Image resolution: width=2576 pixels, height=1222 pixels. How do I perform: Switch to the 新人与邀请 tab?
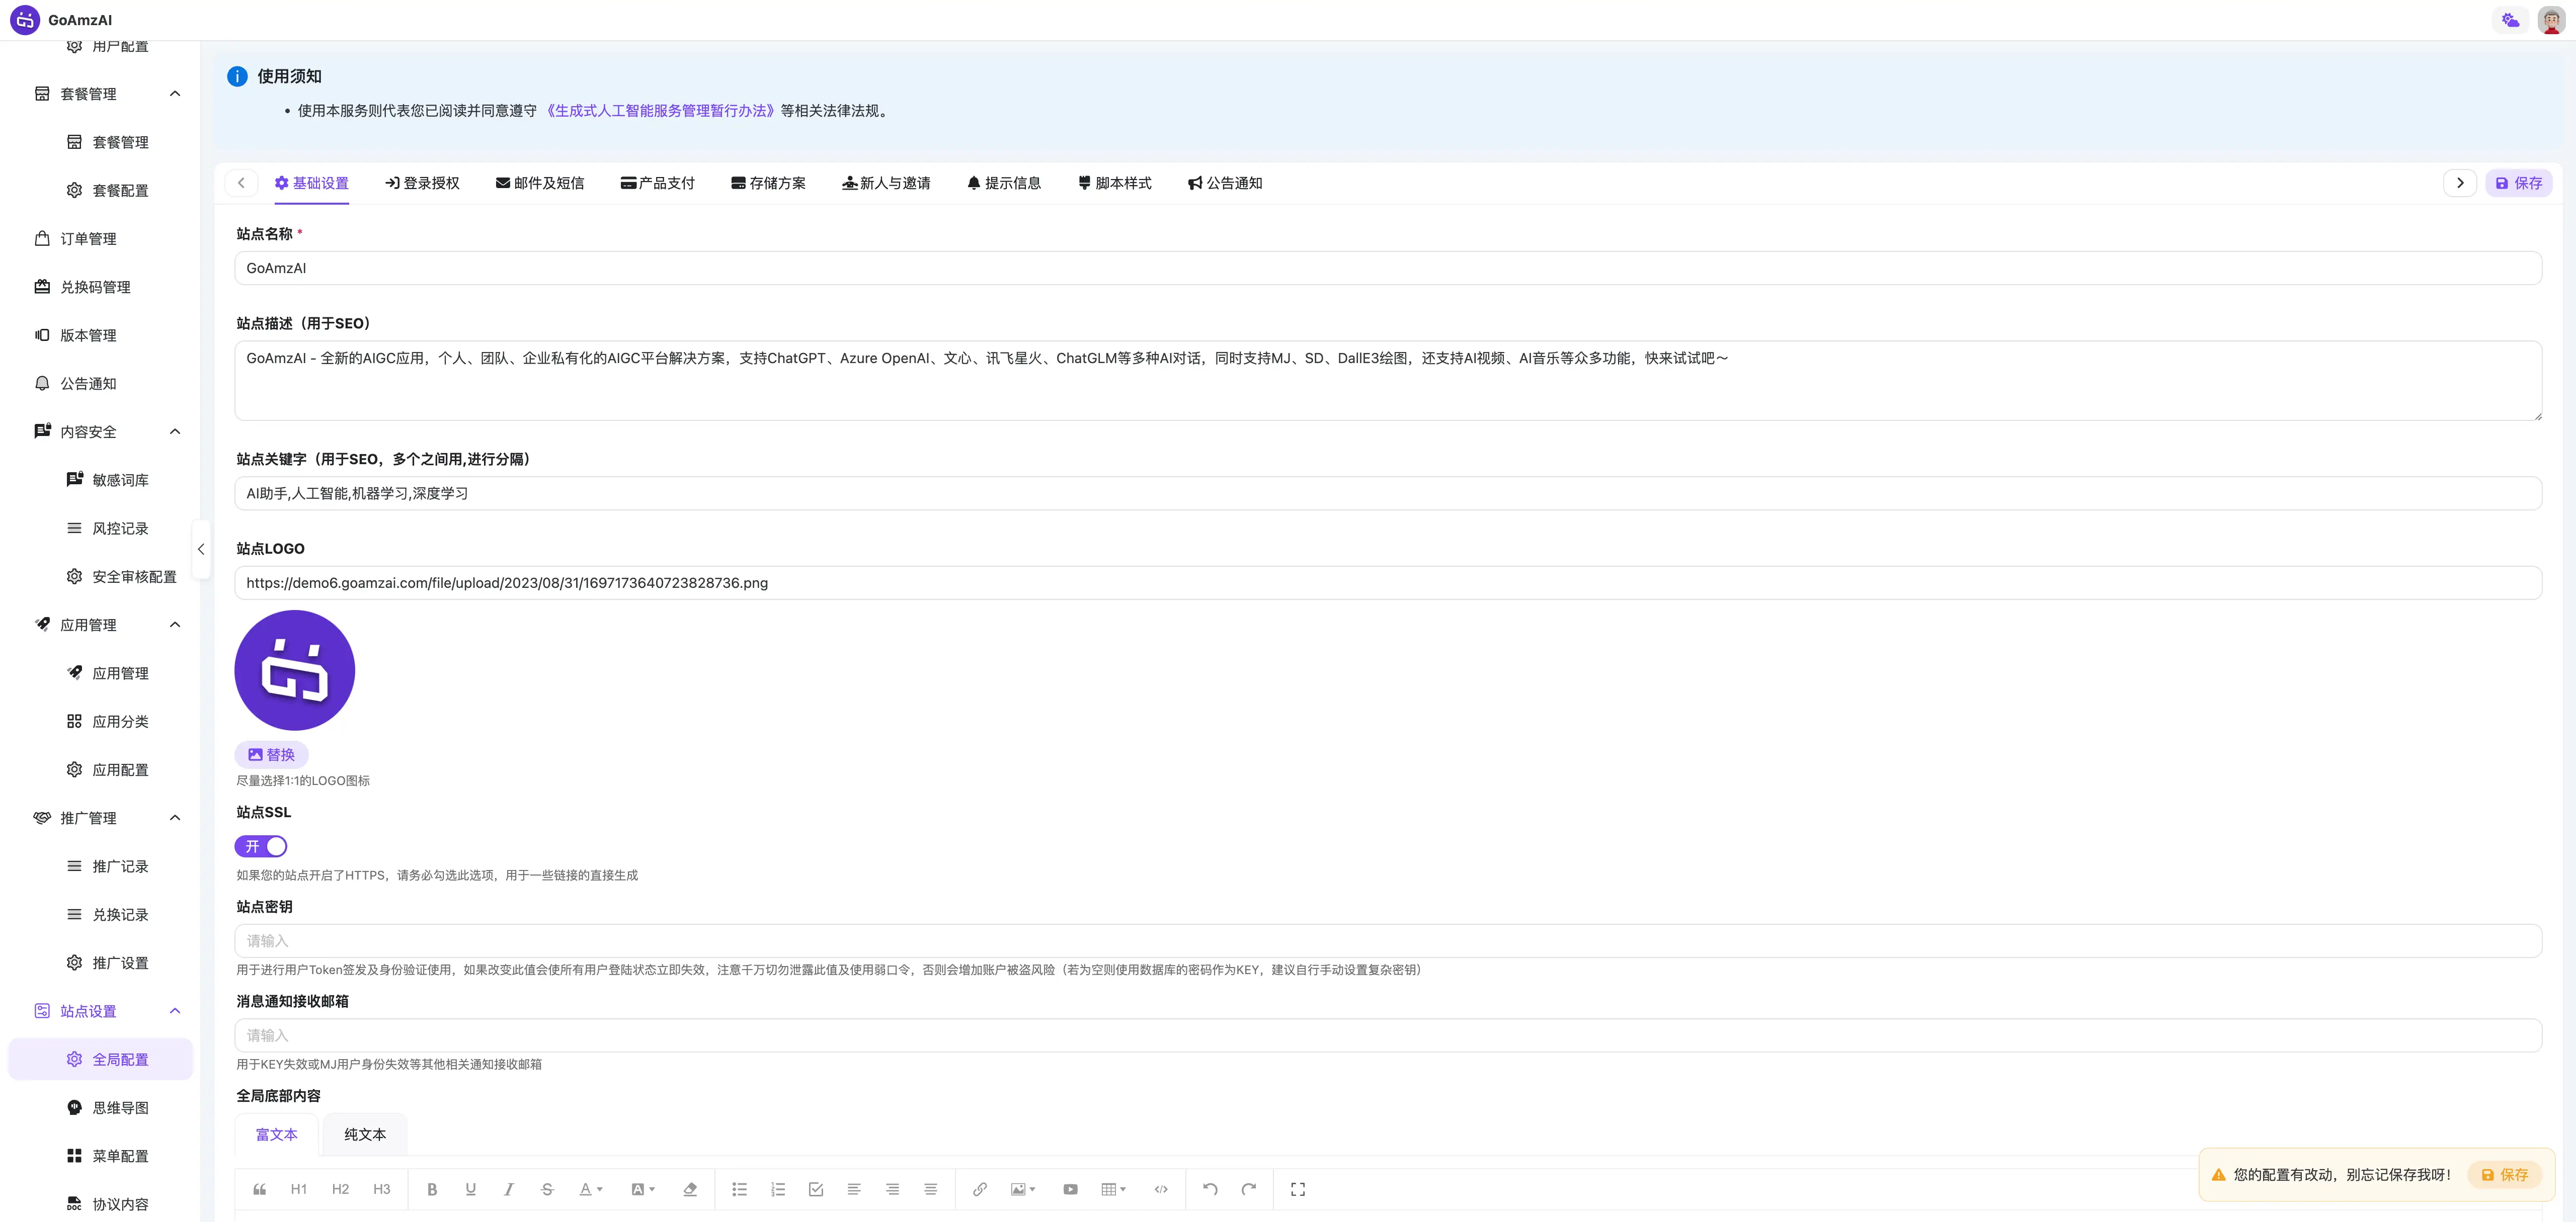coord(886,183)
